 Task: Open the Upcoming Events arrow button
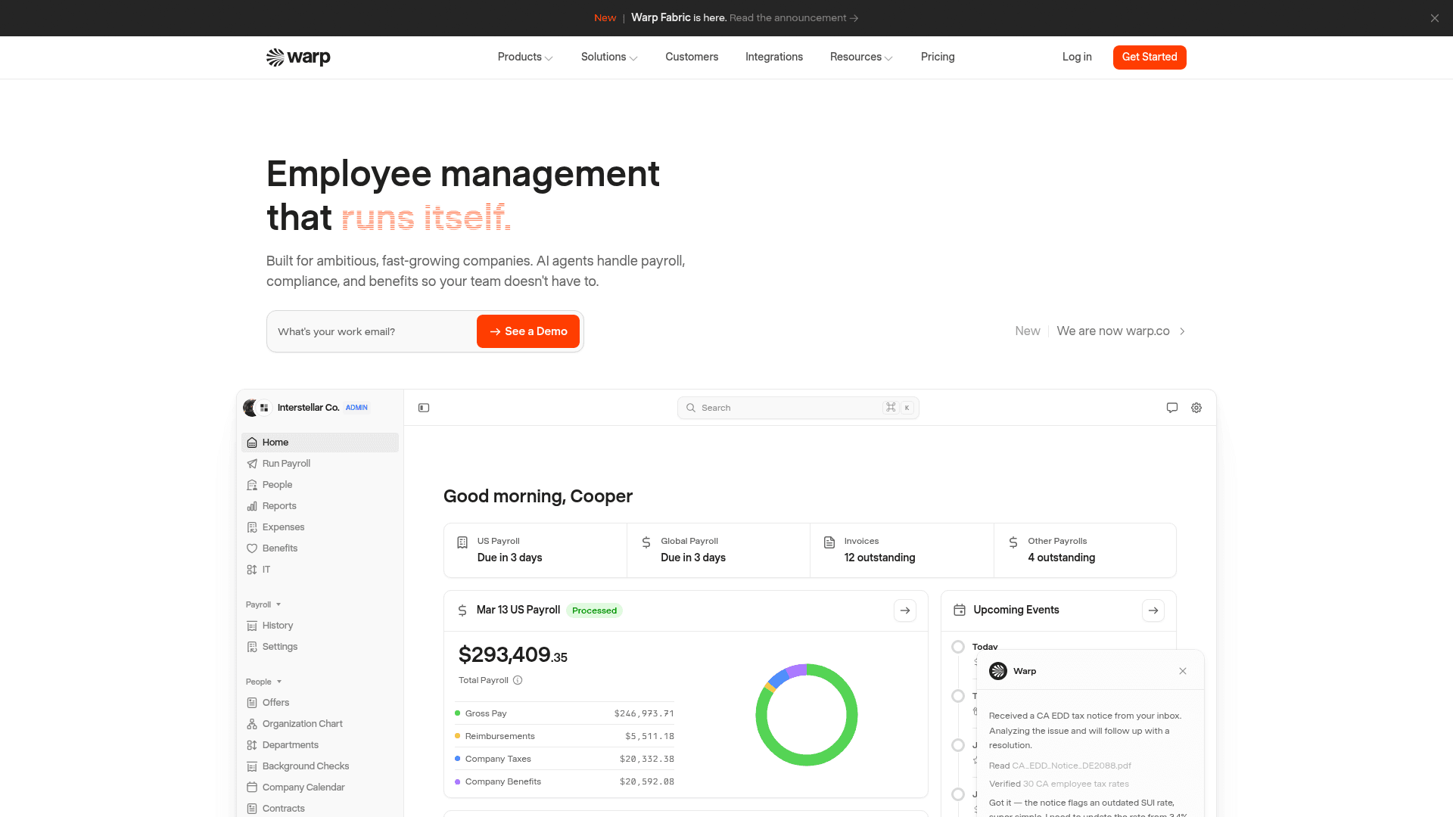point(1153,610)
